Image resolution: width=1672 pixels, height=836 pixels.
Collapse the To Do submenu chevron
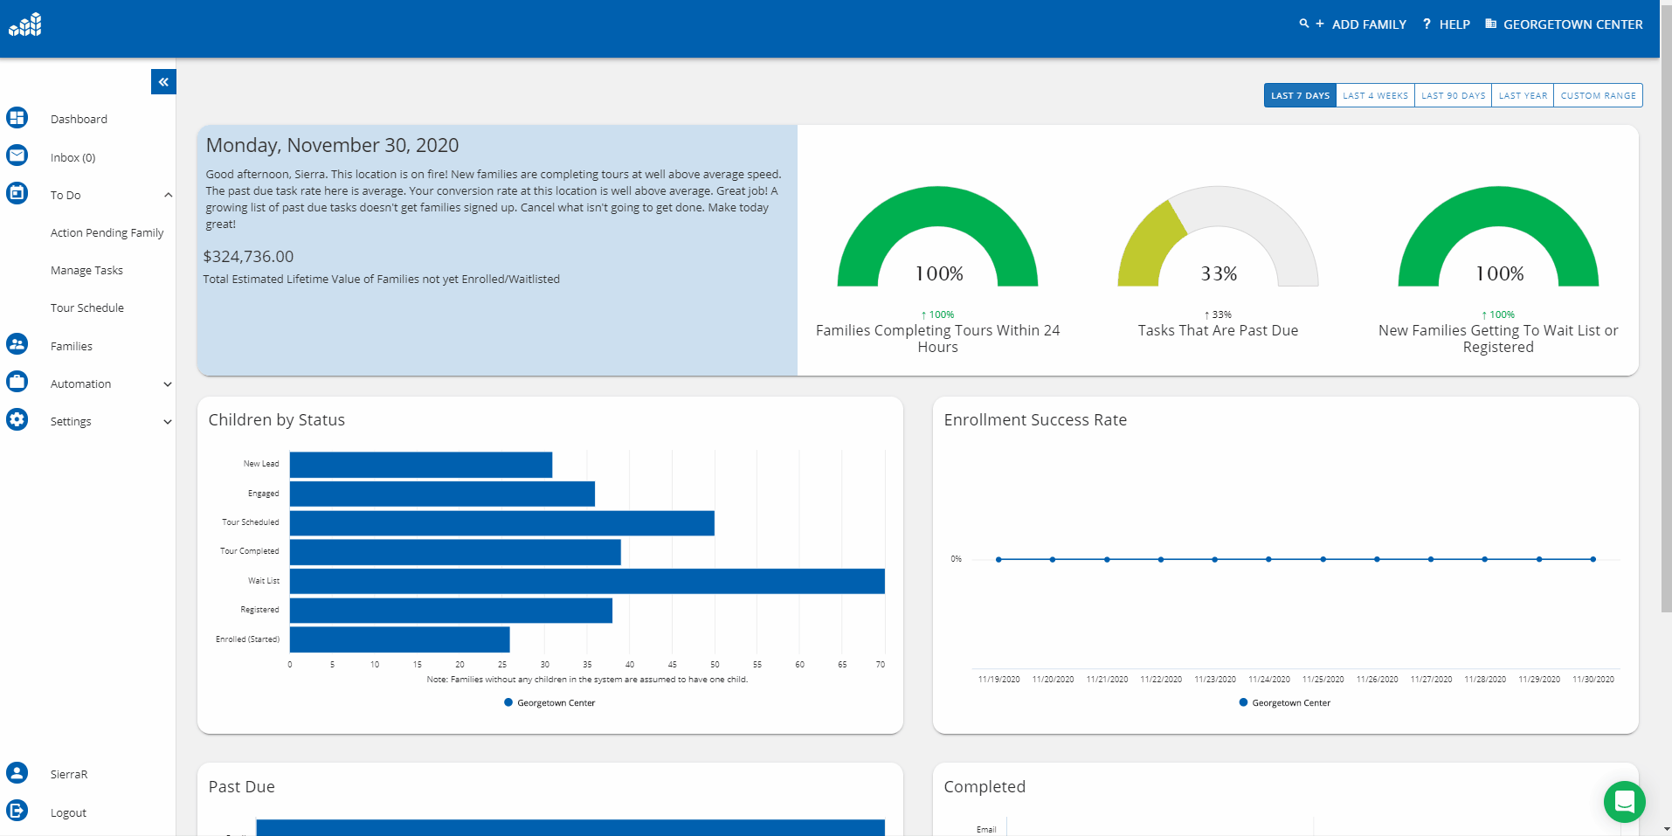point(168,195)
